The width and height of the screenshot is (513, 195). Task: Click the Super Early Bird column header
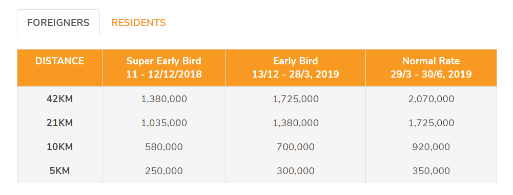click(x=164, y=68)
